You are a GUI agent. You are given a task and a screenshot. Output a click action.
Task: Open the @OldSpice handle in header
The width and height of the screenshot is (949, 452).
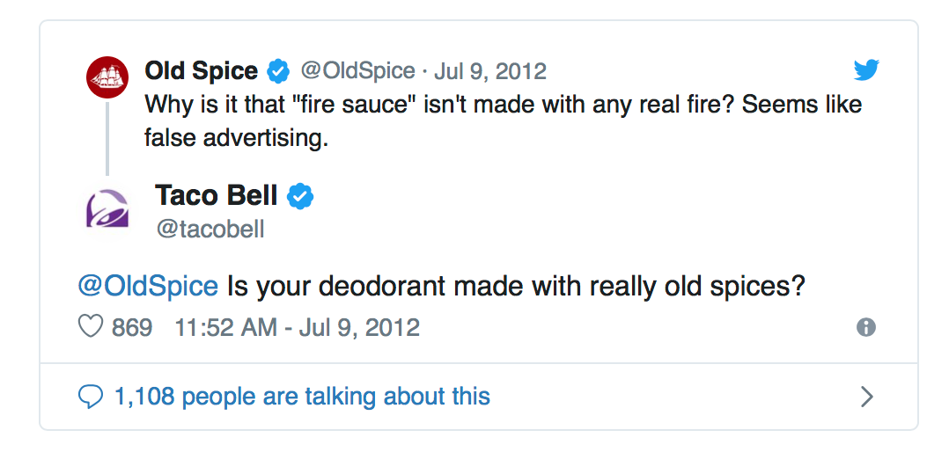click(x=358, y=71)
